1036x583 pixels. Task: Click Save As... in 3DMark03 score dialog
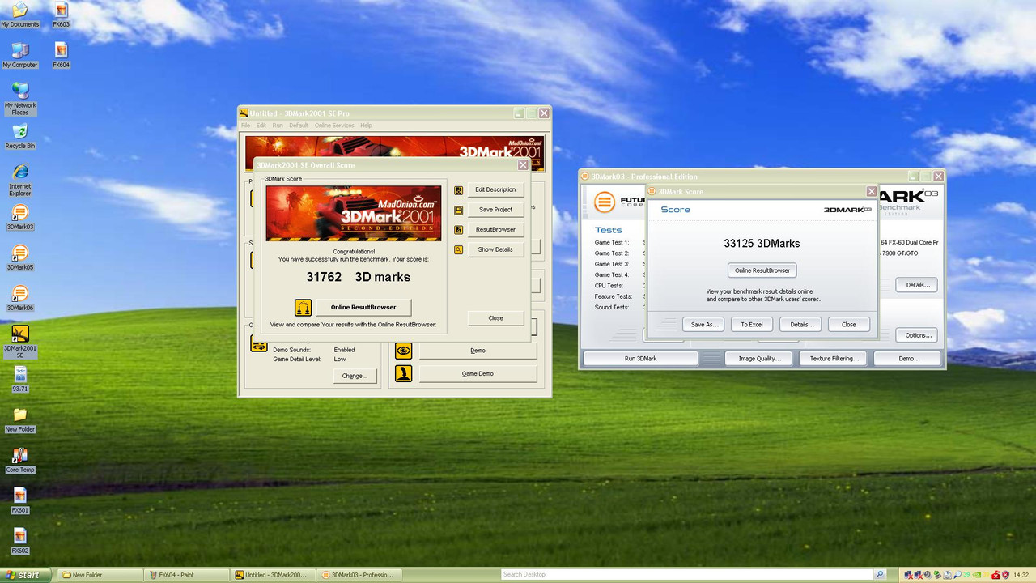coord(704,324)
